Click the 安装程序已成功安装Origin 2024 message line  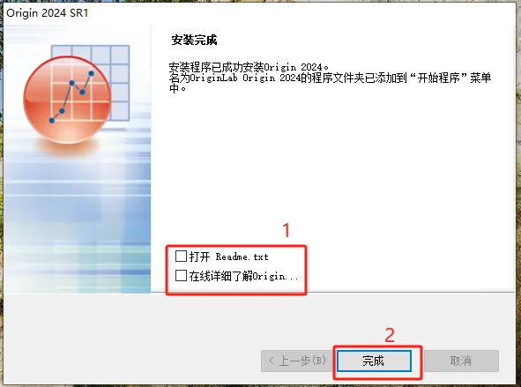point(249,67)
